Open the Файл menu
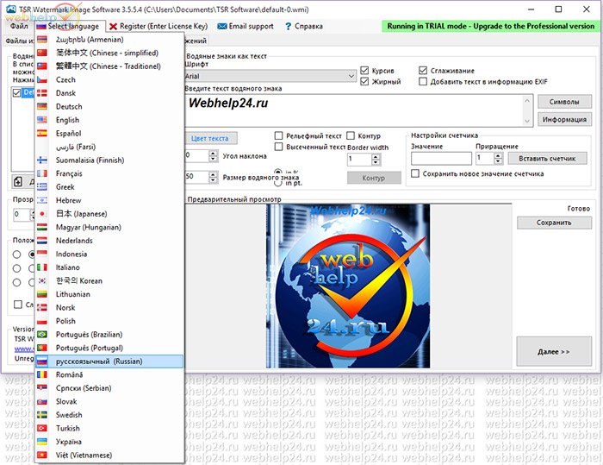Screen dimensions: 603x465 19,26
